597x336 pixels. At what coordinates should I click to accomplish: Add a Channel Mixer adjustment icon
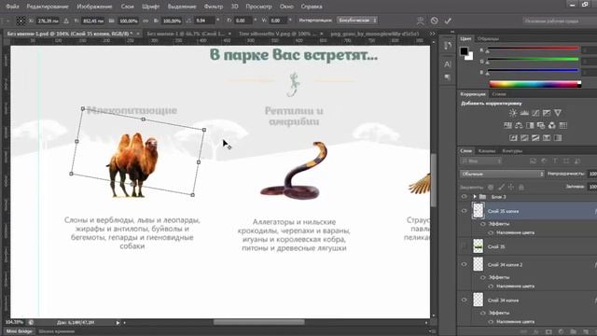pyautogui.click(x=551, y=125)
